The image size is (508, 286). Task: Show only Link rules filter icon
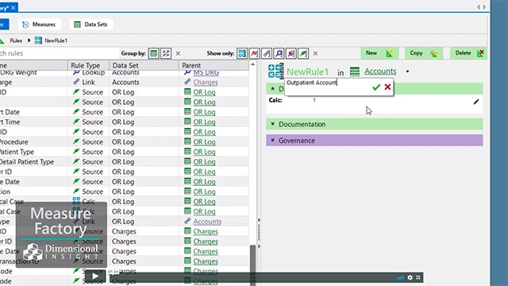coord(267,53)
